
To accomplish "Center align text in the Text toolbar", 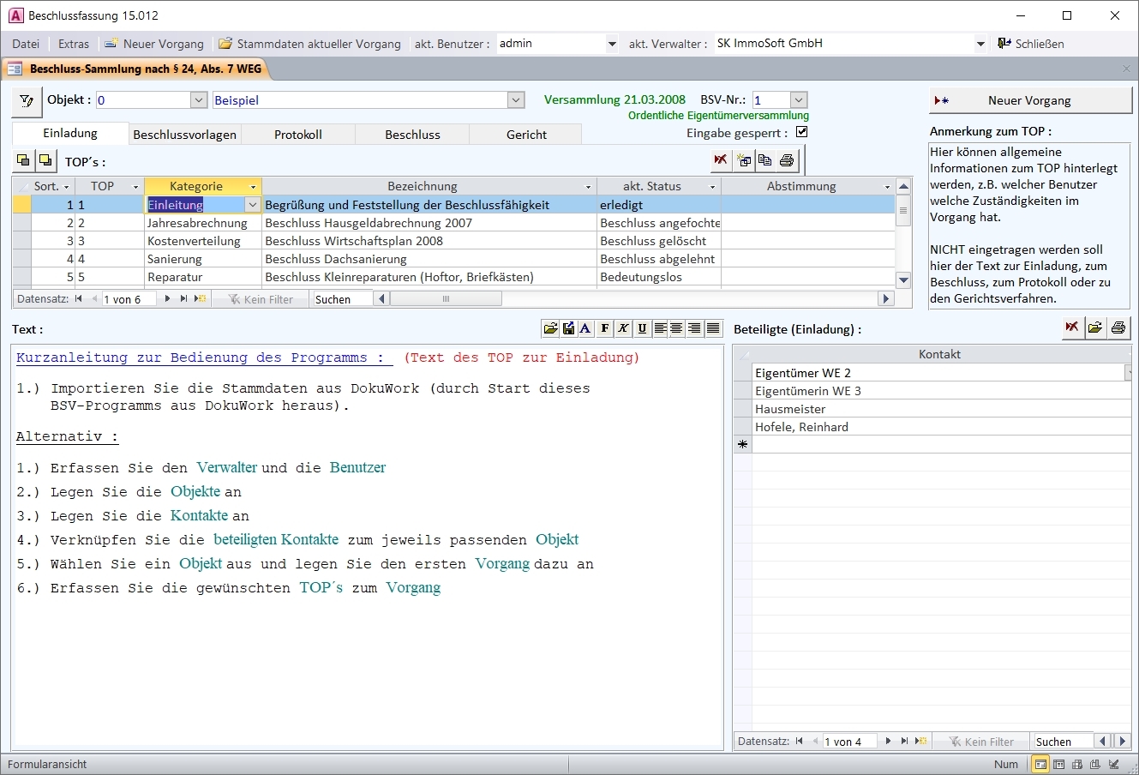I will (677, 328).
